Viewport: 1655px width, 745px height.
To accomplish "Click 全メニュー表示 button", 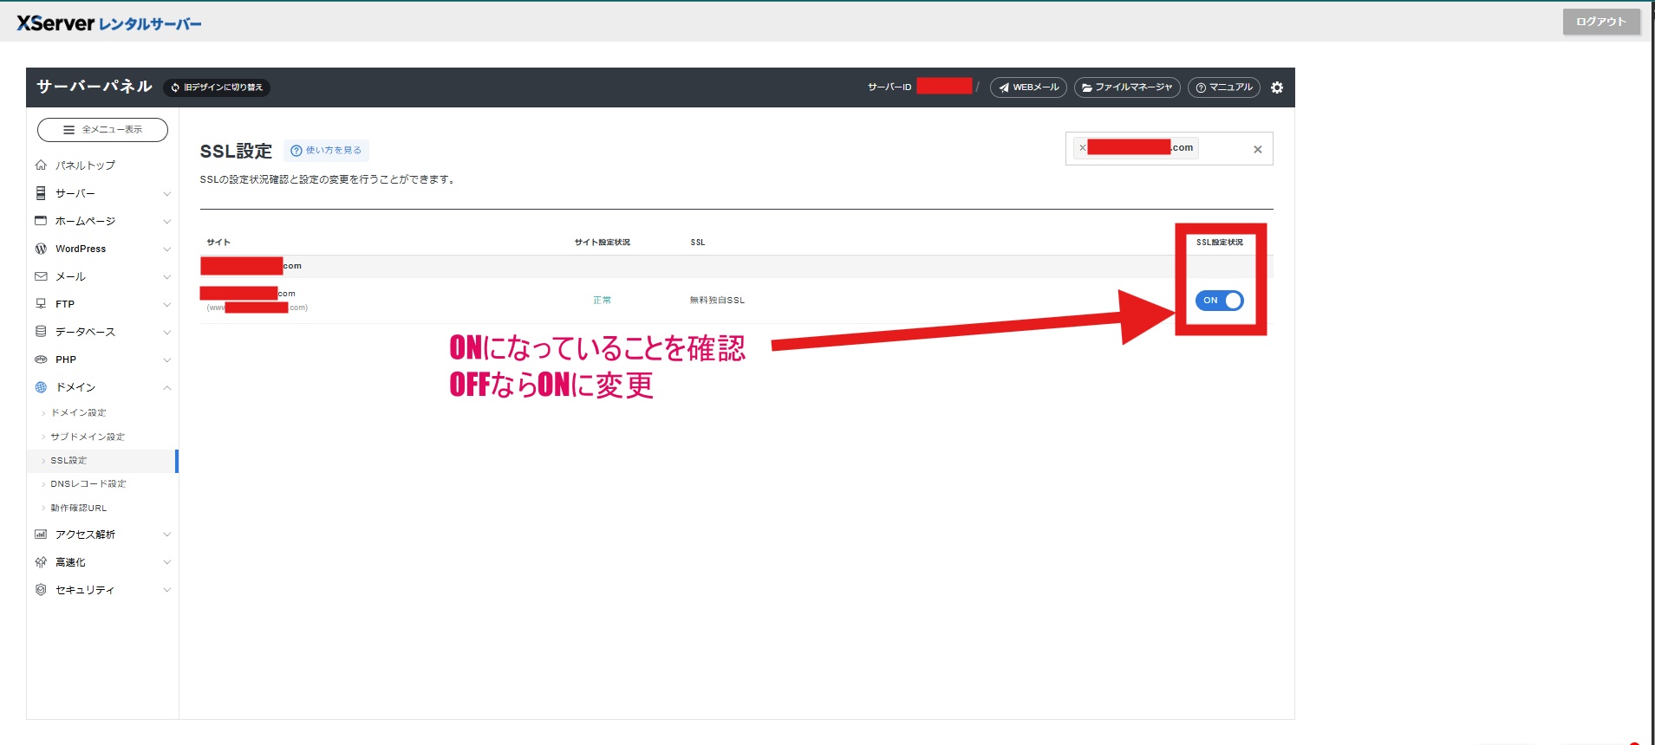I will (102, 130).
